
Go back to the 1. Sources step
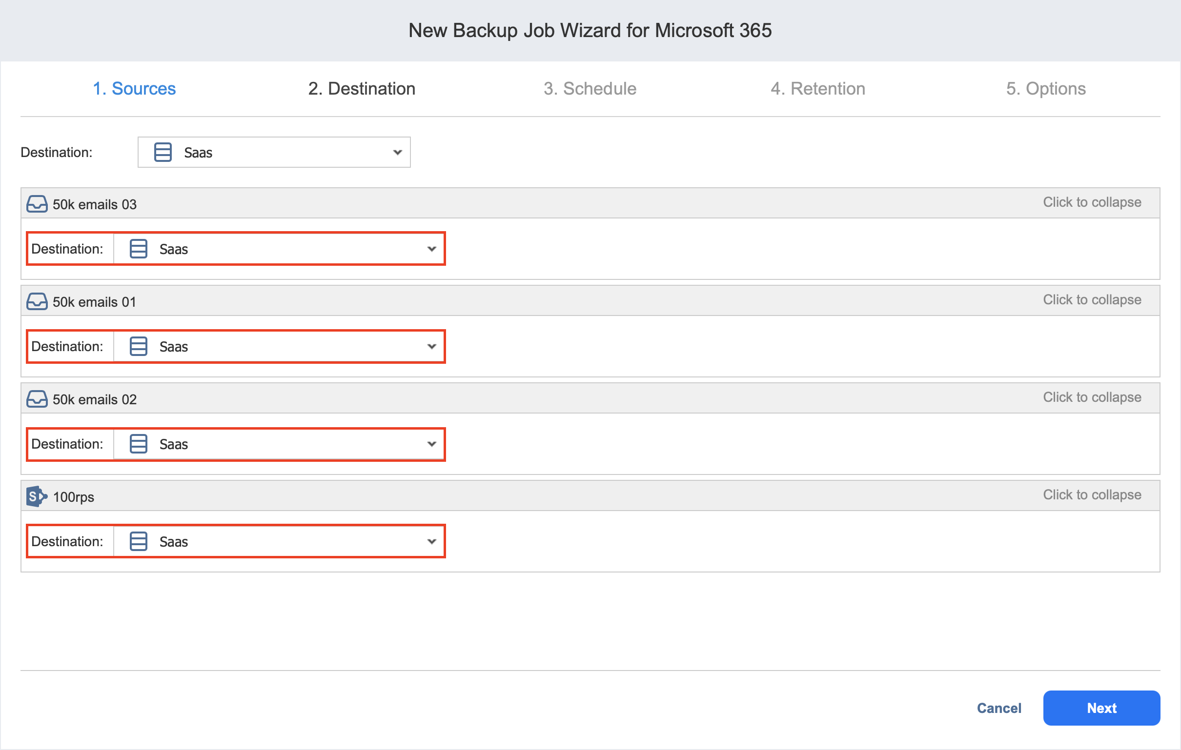(x=134, y=89)
